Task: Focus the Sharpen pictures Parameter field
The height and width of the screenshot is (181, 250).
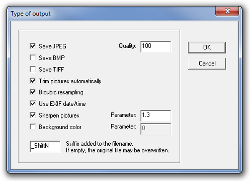Action: 156,115
